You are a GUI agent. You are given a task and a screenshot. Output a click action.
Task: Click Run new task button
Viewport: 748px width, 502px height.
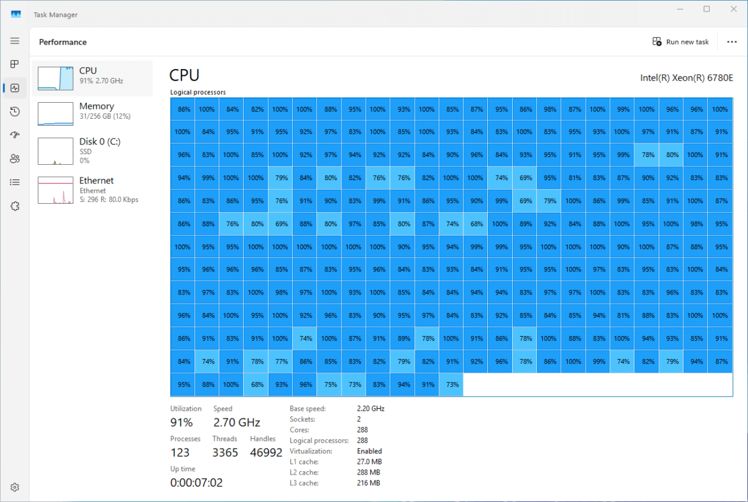680,42
